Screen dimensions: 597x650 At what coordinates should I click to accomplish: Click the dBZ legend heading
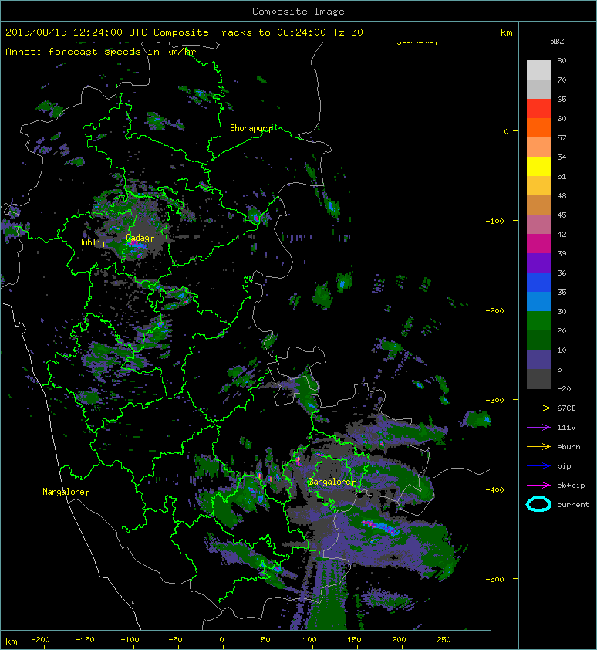557,42
